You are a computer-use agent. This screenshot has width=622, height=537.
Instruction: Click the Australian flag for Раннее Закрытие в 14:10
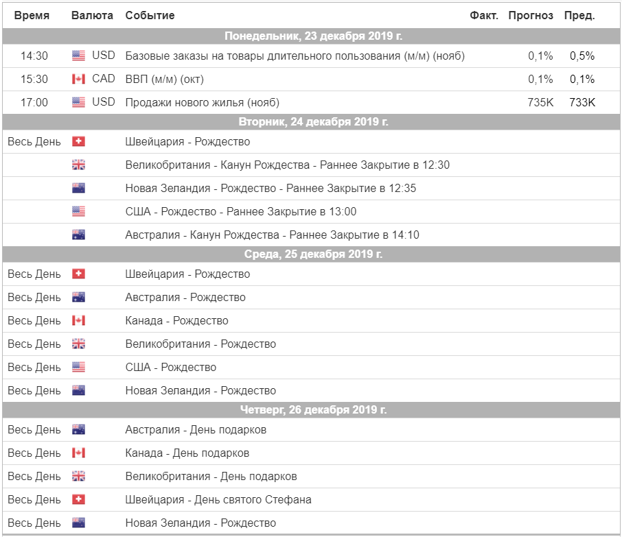point(78,235)
